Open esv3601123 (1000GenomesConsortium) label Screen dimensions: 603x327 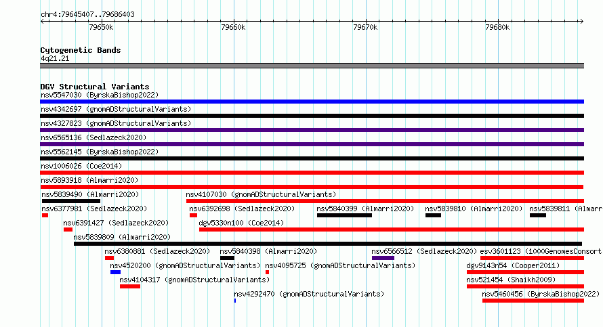click(541, 251)
